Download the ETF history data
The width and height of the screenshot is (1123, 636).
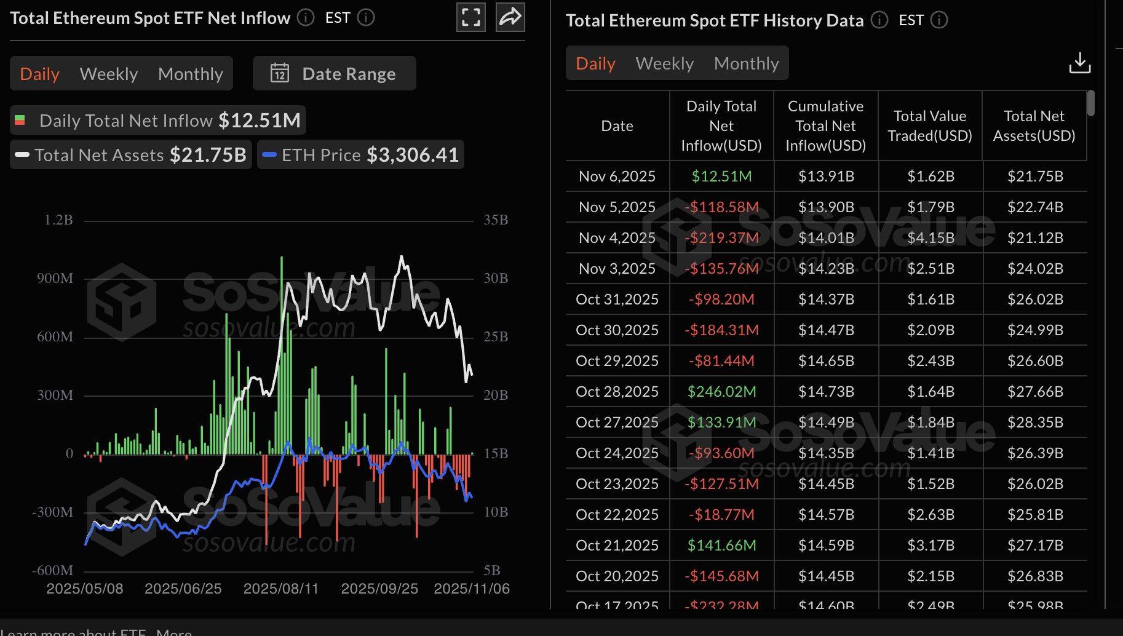[x=1080, y=63]
